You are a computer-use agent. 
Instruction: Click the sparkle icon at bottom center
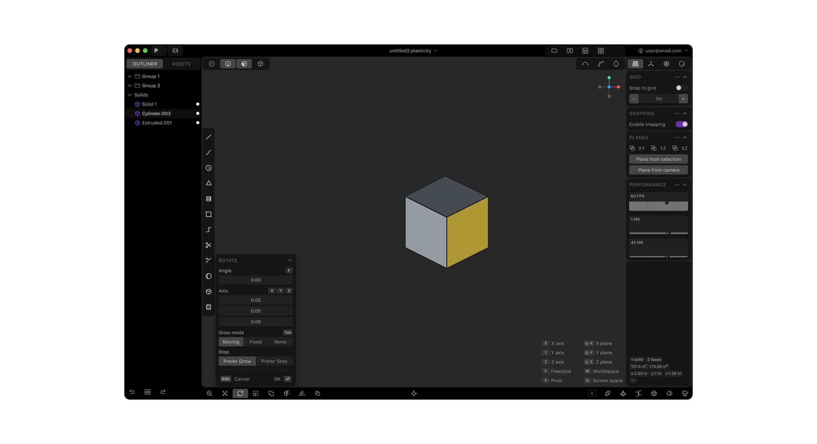(x=414, y=393)
